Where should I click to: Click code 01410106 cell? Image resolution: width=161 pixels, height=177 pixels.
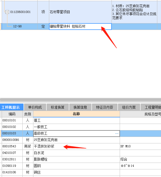click(x=12, y=172)
